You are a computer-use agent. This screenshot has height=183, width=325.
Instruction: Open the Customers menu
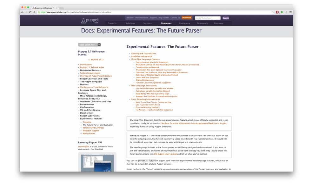[x=184, y=23]
